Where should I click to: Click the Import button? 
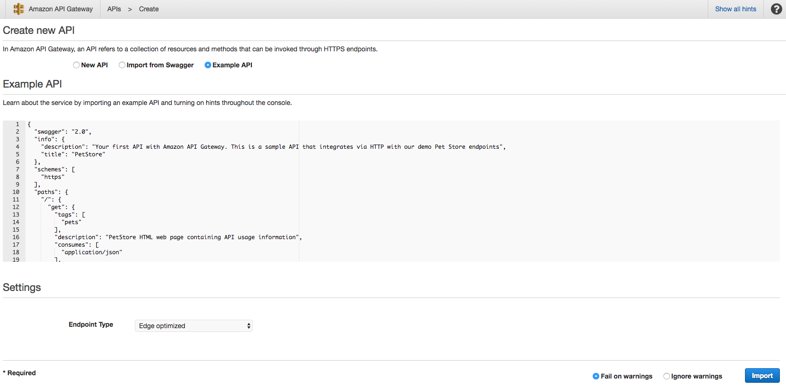pyautogui.click(x=762, y=376)
